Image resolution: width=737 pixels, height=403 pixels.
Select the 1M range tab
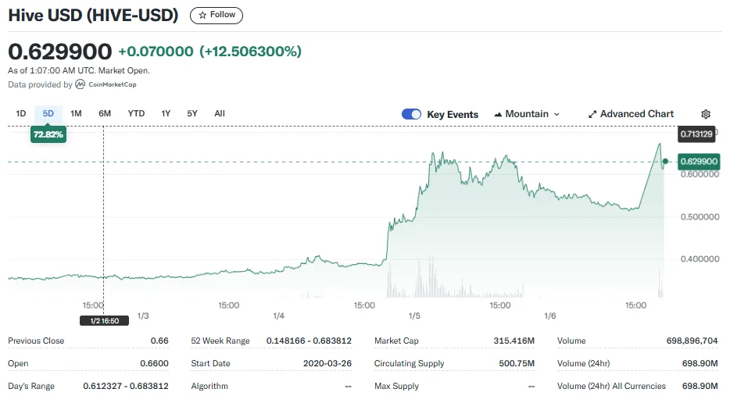[76, 114]
